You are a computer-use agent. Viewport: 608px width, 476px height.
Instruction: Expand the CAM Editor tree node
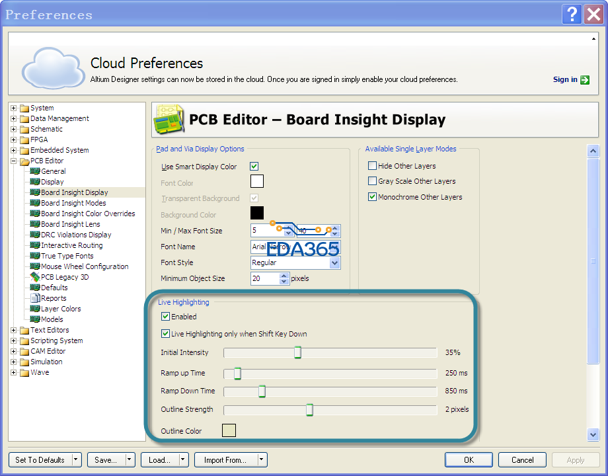tap(14, 351)
